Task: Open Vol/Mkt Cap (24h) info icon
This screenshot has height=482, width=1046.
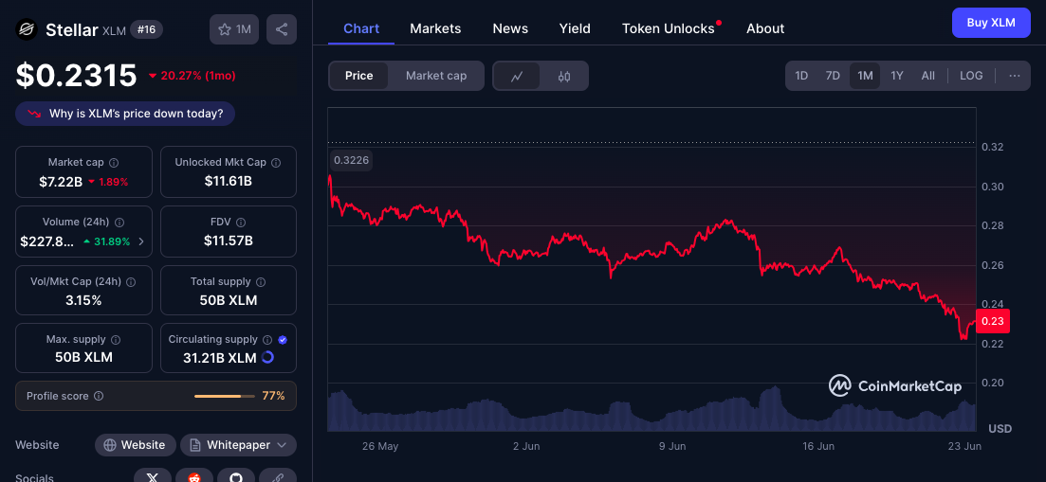Action: click(131, 281)
